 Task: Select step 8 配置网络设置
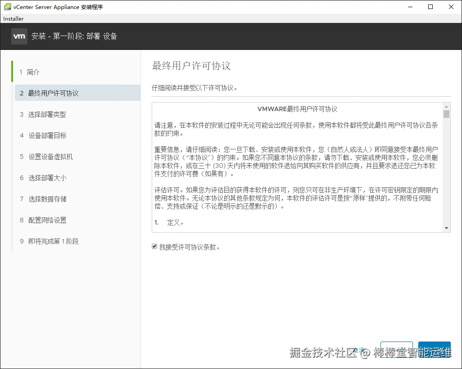tap(43, 220)
